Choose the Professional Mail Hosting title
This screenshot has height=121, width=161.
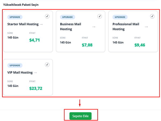(126, 27)
